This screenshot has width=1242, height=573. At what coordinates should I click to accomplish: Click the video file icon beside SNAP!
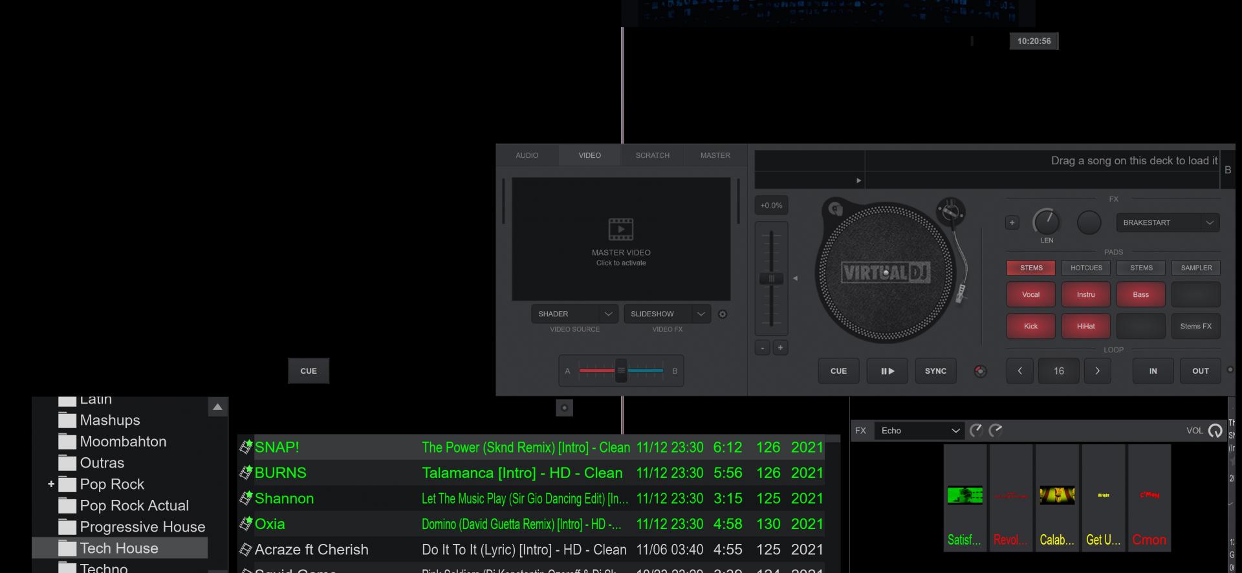(245, 447)
